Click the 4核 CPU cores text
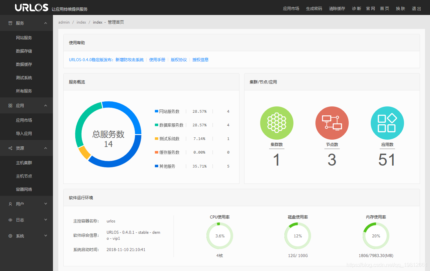This screenshot has height=271, width=430. [219, 256]
